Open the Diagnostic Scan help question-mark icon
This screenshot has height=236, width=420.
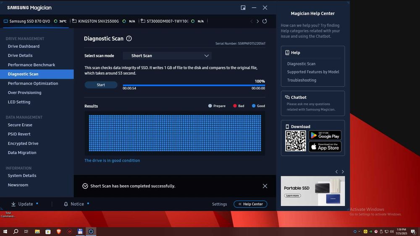click(129, 39)
